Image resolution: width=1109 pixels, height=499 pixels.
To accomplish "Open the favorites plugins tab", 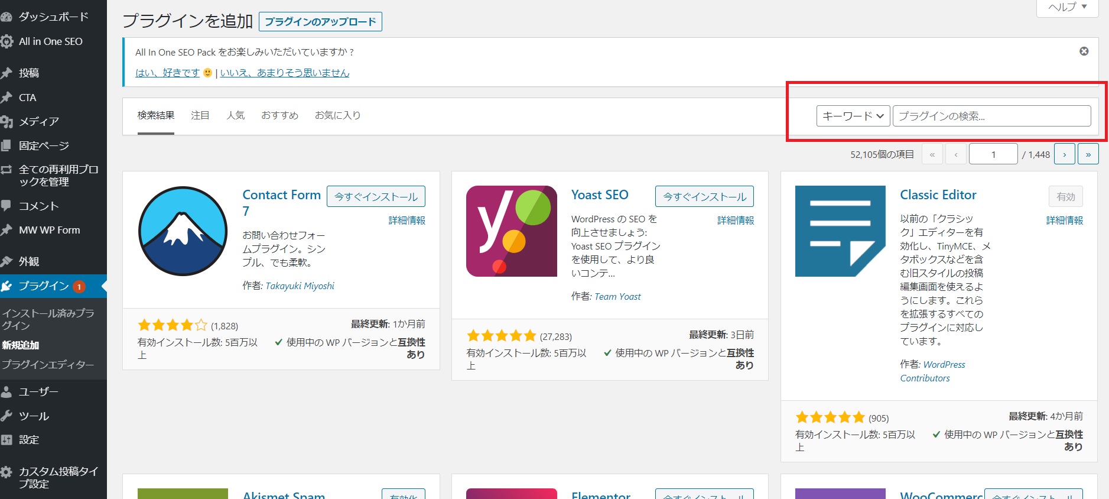I will point(337,115).
